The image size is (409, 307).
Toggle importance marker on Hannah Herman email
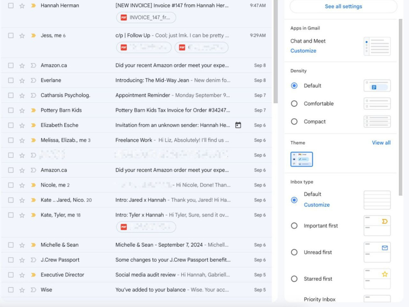tap(33, 5)
